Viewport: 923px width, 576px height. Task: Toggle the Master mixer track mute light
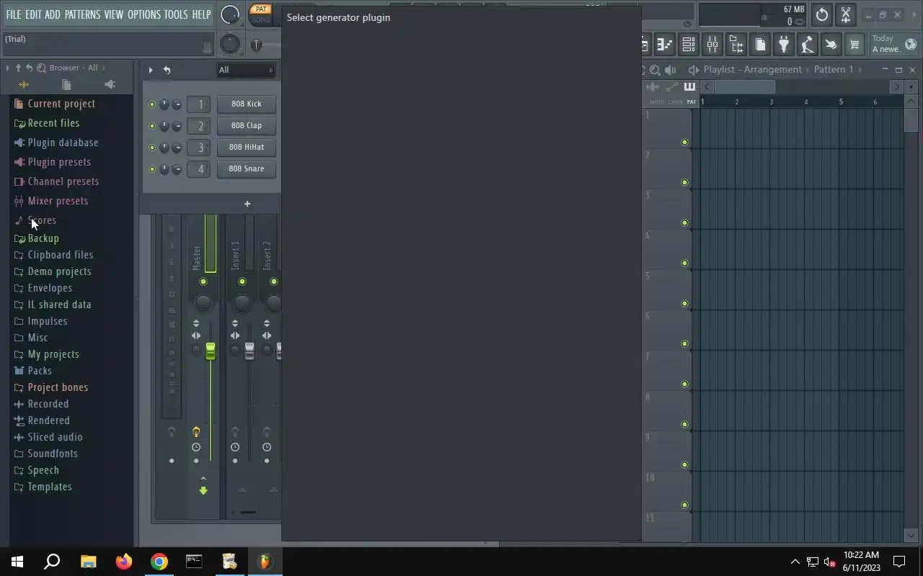tap(203, 282)
